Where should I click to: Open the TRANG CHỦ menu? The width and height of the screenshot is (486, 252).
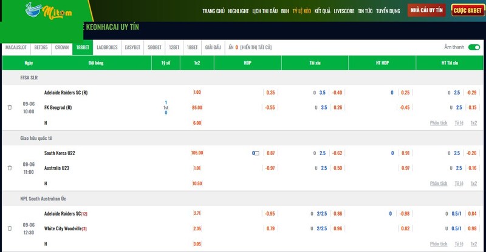point(213,11)
